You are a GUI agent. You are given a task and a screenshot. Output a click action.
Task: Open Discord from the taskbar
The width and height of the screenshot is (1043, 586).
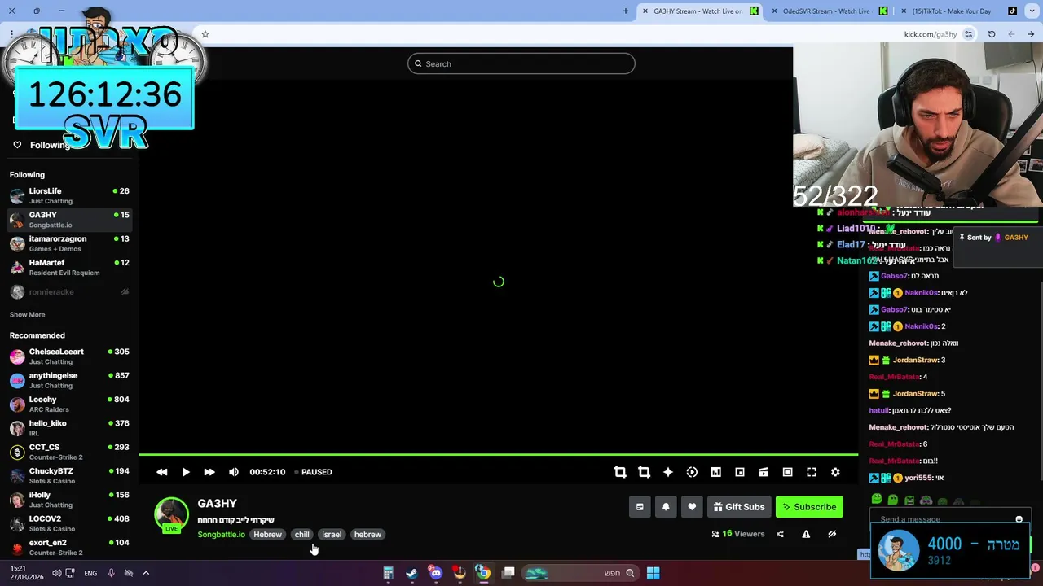tap(436, 573)
